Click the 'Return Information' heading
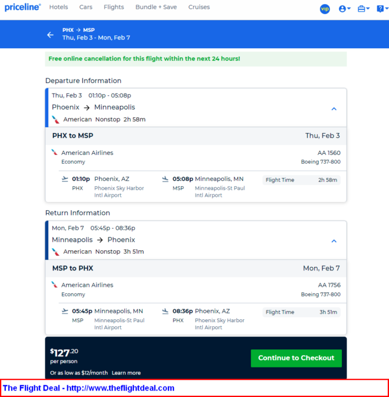The width and height of the screenshot is (389, 397). point(77,213)
